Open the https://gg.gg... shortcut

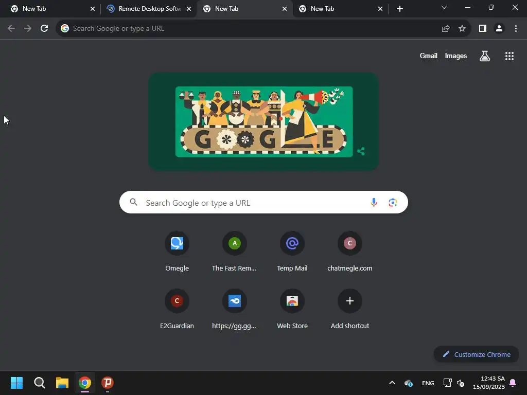(x=234, y=309)
